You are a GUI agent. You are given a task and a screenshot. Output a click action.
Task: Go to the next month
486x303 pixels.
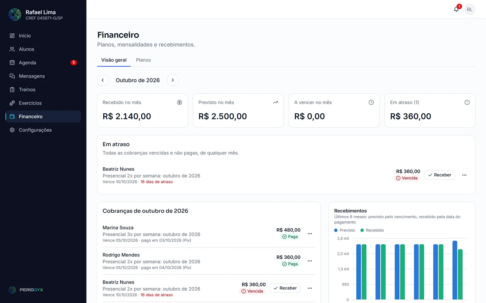tap(173, 80)
